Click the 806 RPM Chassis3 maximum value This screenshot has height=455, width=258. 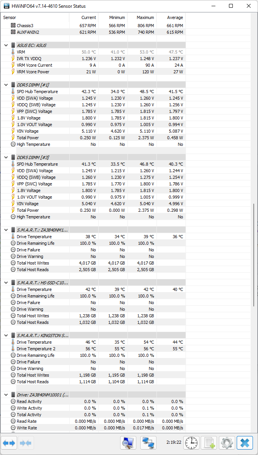(145, 26)
